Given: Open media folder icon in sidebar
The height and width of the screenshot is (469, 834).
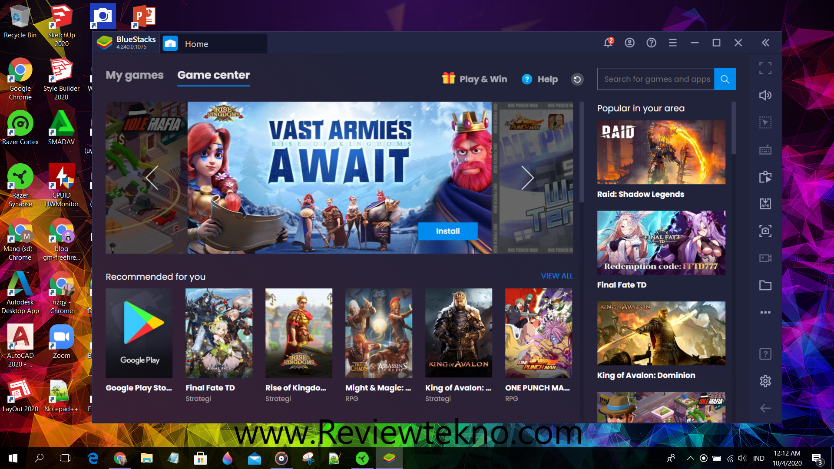Looking at the screenshot, I should click(x=765, y=285).
